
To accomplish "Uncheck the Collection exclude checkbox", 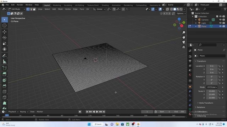I will click(x=217, y=17).
